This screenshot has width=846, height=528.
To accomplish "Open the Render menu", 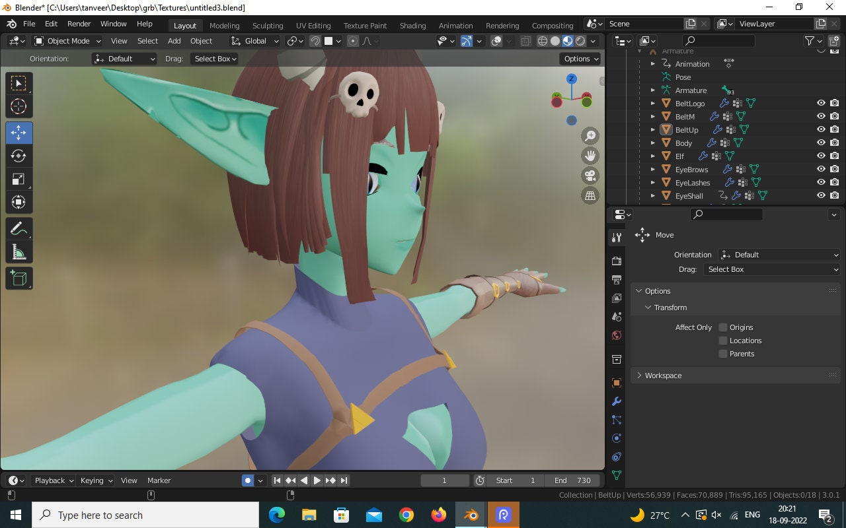I will click(x=79, y=24).
